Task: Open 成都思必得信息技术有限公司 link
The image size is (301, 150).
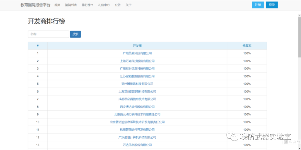Action: [137, 99]
